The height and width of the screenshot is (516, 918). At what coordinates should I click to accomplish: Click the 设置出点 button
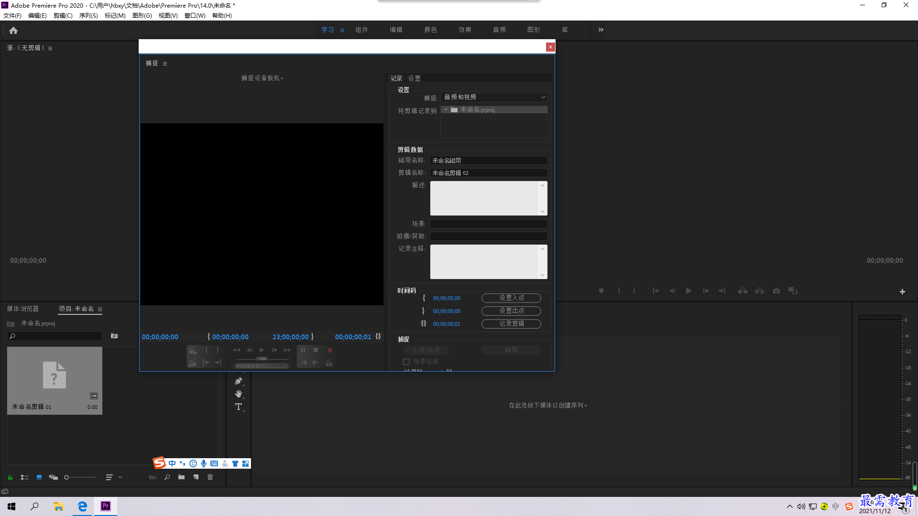[512, 311]
